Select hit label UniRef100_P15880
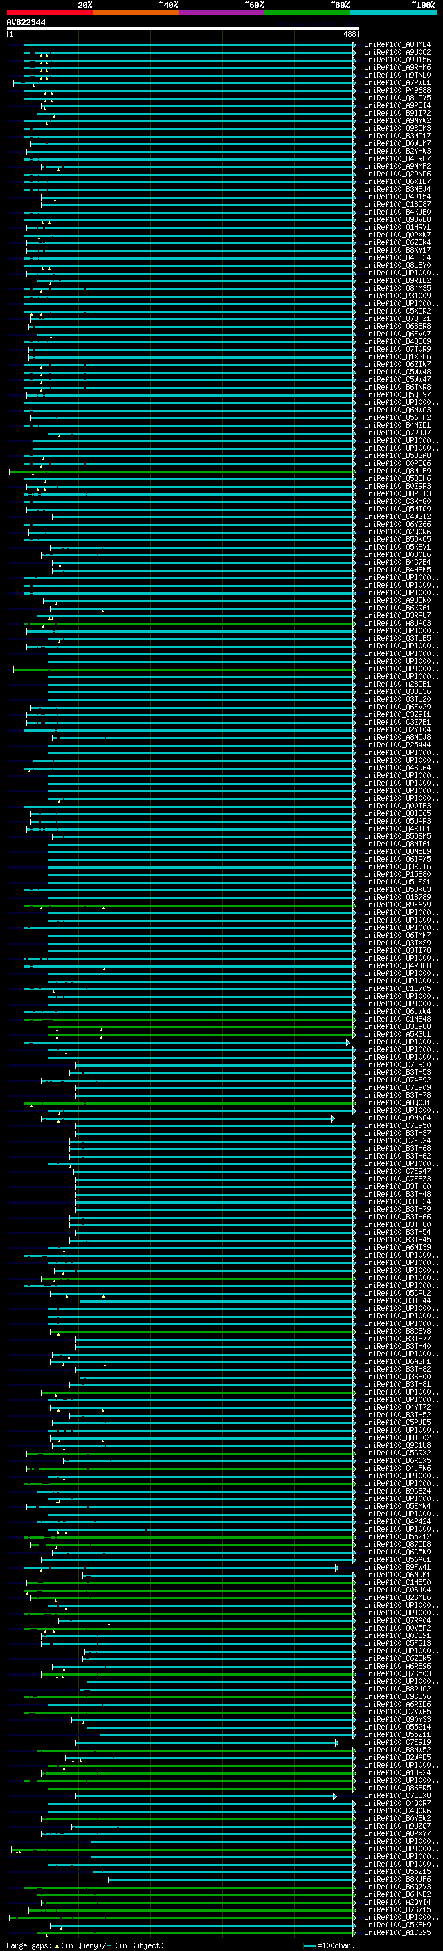 (x=397, y=874)
